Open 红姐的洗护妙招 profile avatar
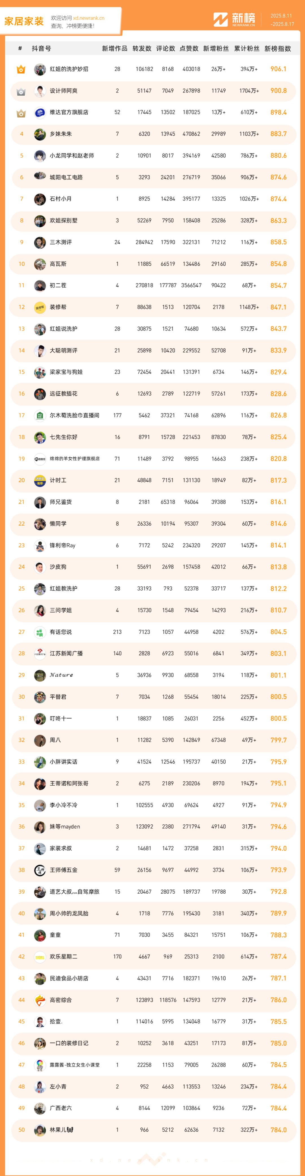This screenshot has height=1176, width=305. (40, 69)
